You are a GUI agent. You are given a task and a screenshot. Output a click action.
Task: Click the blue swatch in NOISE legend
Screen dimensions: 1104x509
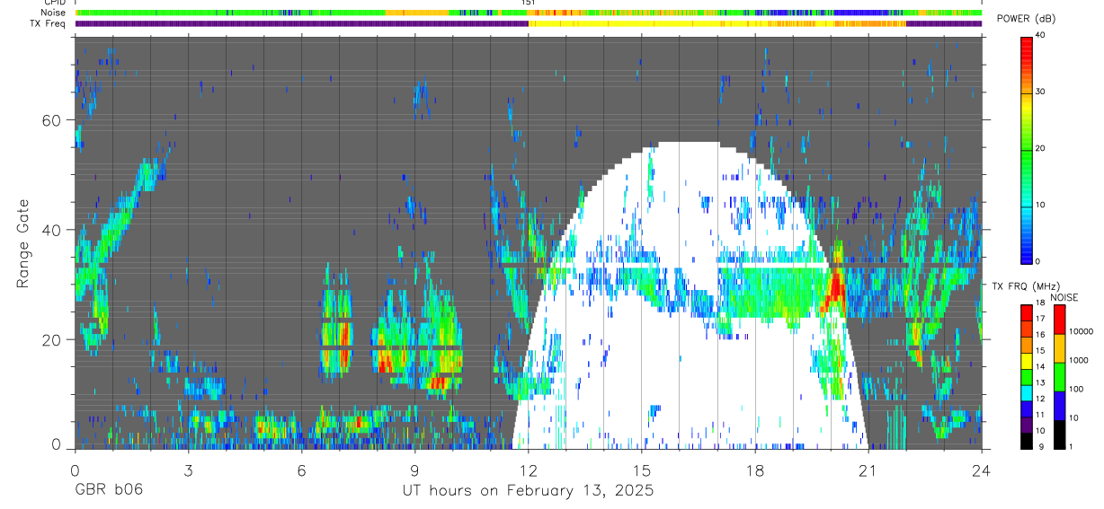pos(1059,404)
